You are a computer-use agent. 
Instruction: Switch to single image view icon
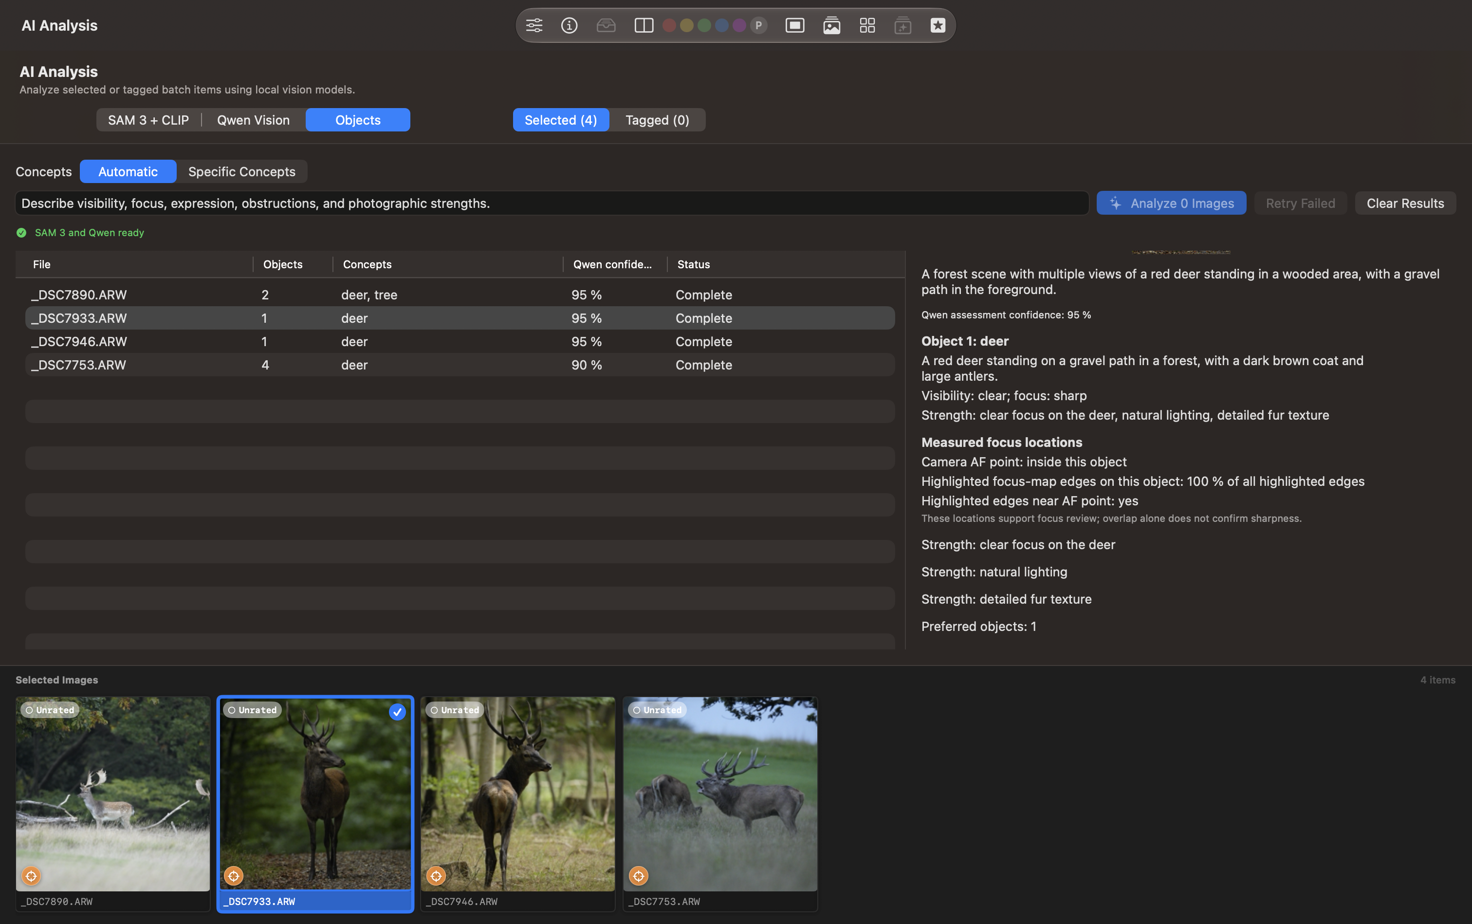[x=795, y=25]
